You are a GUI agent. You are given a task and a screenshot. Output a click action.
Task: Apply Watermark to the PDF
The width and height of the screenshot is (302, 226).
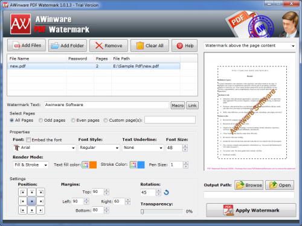coord(251,210)
